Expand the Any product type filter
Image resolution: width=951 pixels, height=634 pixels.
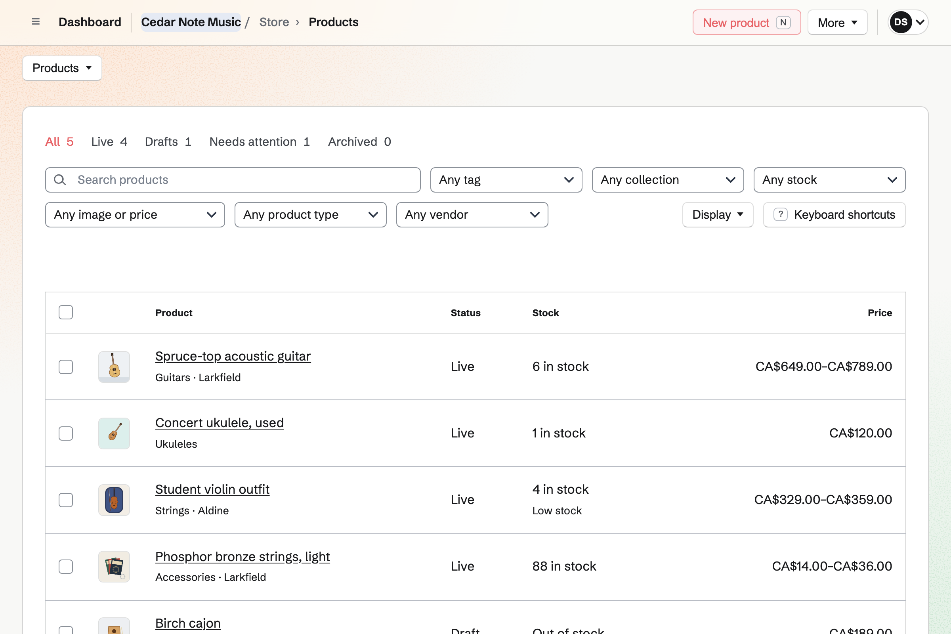click(311, 215)
